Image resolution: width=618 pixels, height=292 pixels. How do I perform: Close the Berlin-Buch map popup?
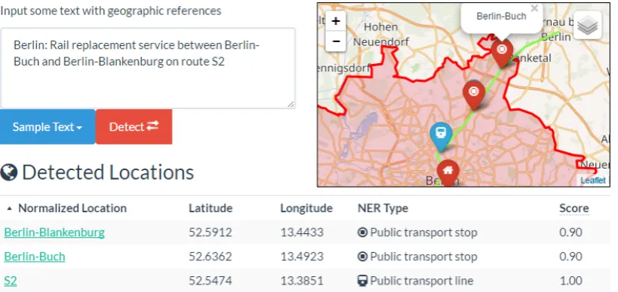(534, 8)
